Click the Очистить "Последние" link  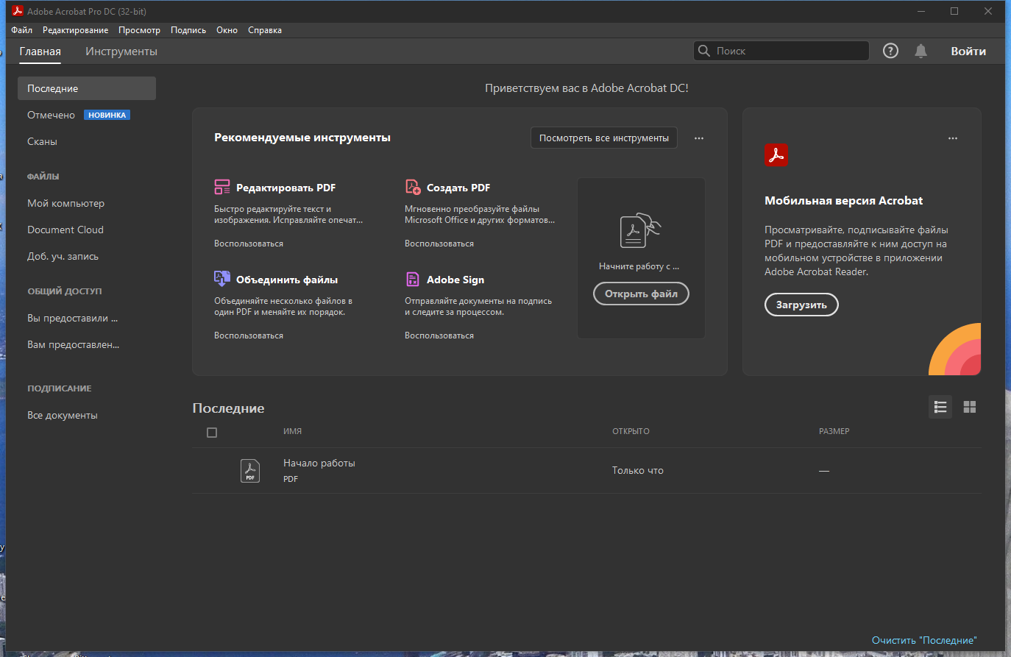coord(924,640)
